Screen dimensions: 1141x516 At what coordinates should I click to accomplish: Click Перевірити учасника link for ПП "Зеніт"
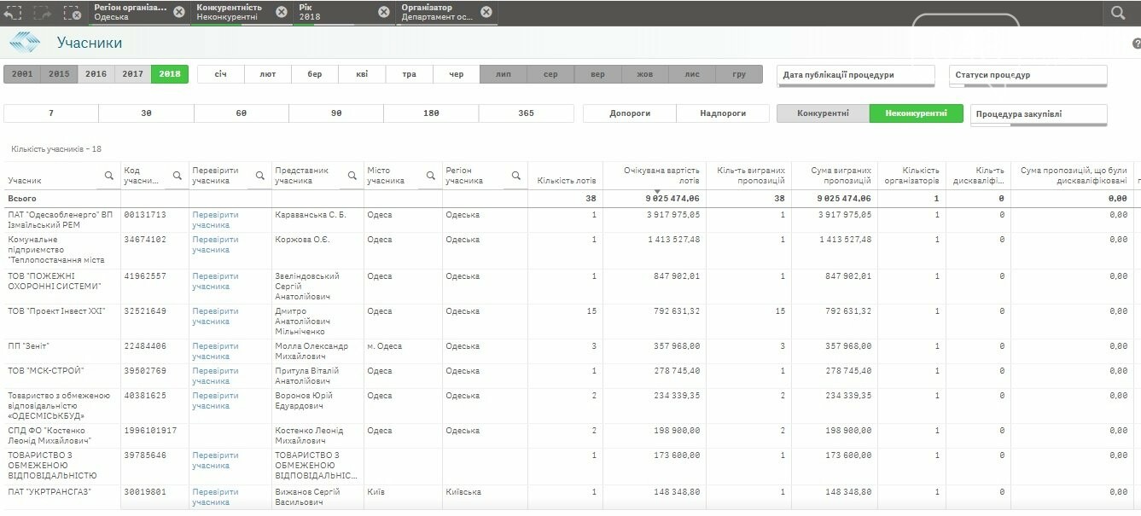[x=215, y=351]
